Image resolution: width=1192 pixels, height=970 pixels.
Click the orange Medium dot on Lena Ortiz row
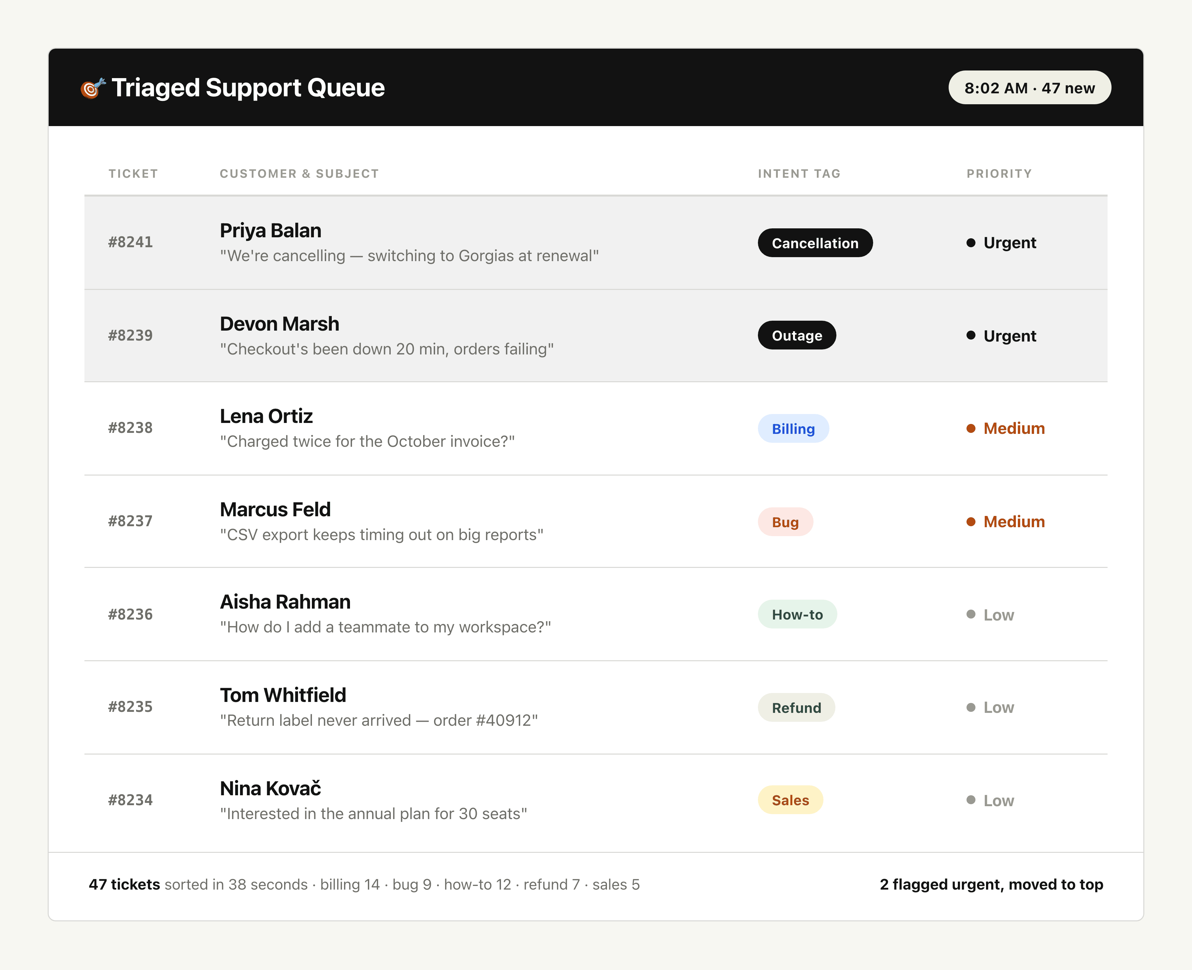(x=971, y=429)
